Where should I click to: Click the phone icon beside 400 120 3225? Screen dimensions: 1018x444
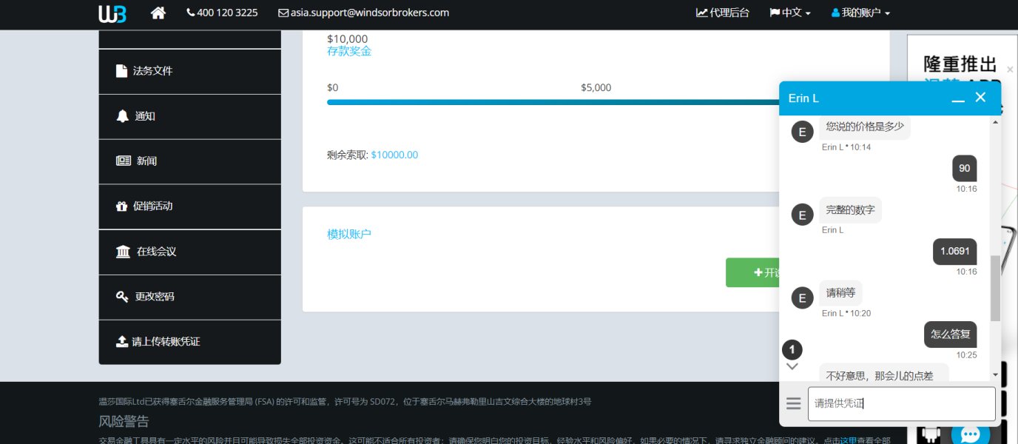[x=191, y=13]
